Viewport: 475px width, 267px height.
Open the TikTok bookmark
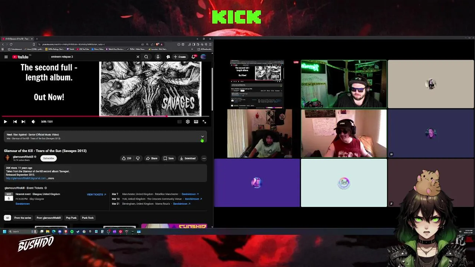(136, 49)
